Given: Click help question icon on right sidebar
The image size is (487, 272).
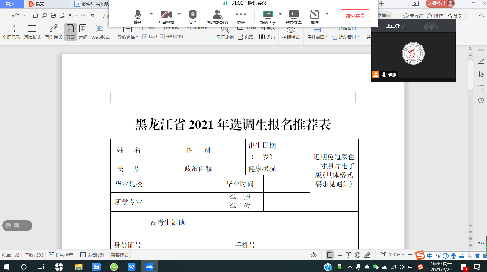Looking at the screenshot, I should tap(481, 100).
